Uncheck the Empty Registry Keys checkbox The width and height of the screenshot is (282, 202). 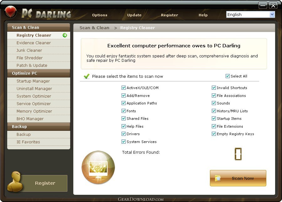tap(214, 134)
